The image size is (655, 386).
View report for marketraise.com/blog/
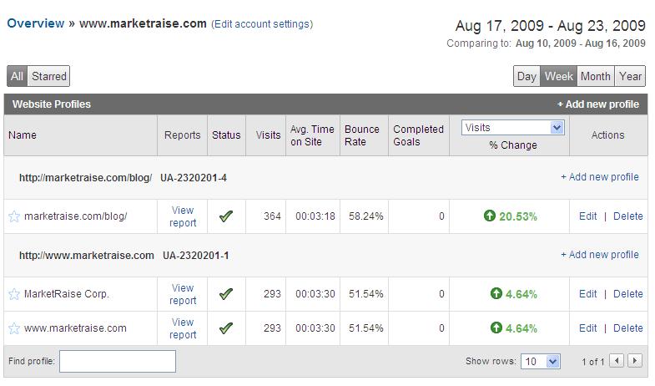point(183,216)
